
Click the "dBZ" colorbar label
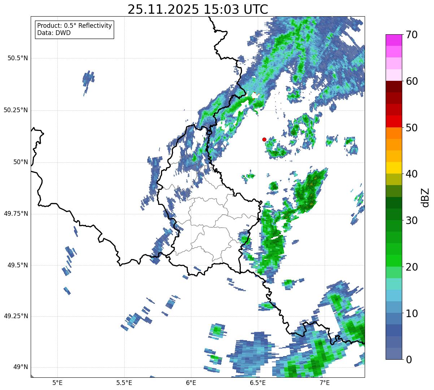(425, 197)
